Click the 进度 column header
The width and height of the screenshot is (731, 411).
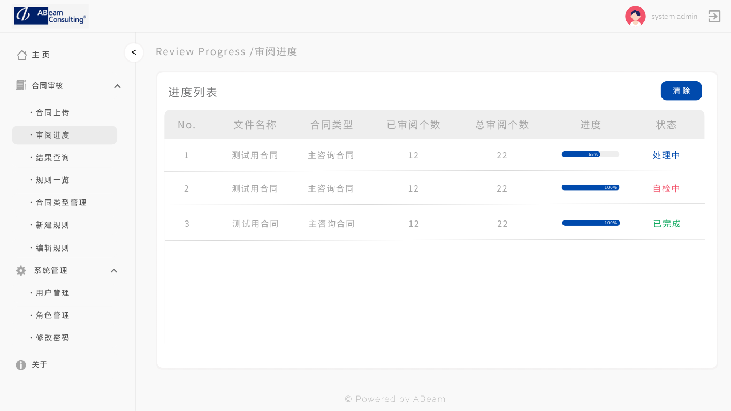(591, 125)
